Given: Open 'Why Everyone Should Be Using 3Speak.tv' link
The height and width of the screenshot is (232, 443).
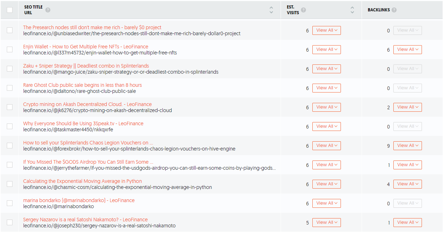Looking at the screenshot, I should coord(83,123).
